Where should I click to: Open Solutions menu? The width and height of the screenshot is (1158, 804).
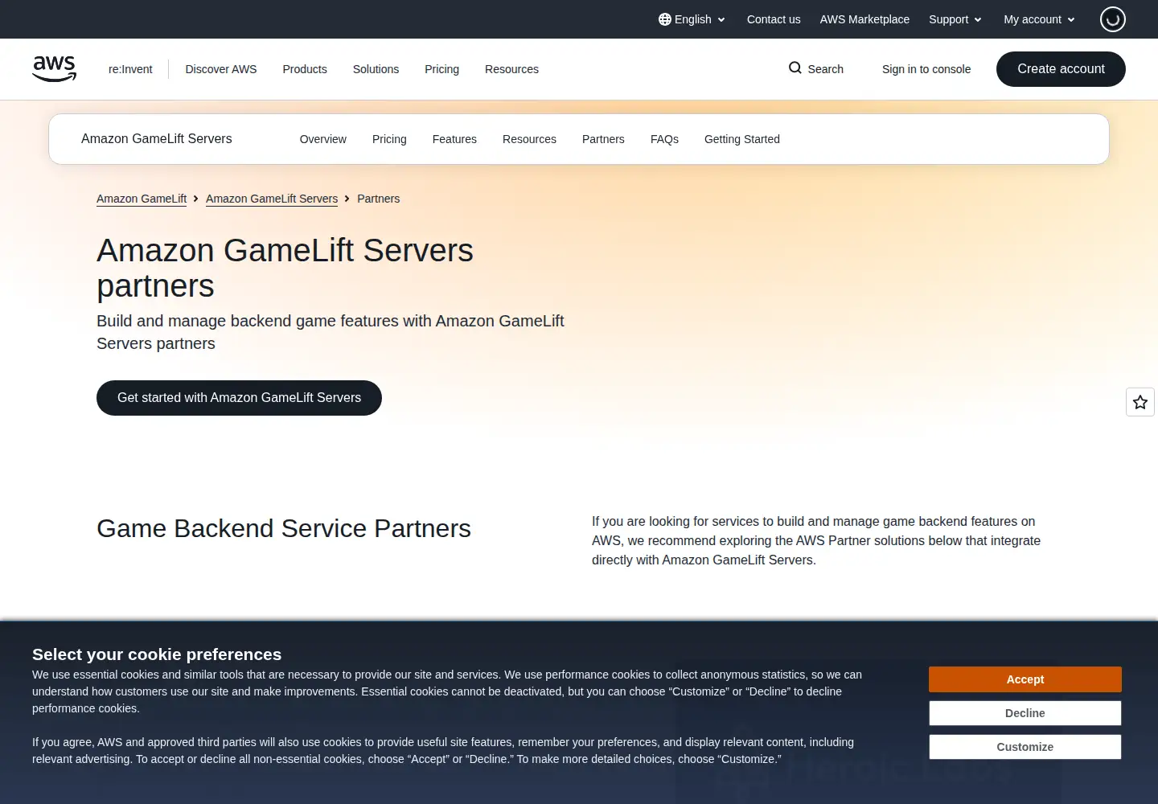point(376,69)
